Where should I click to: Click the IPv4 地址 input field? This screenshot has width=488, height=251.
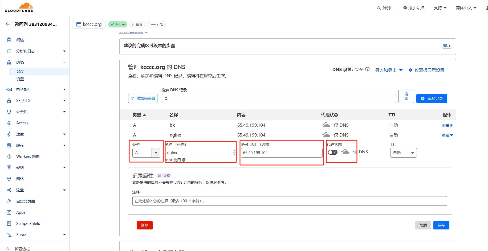(282, 153)
